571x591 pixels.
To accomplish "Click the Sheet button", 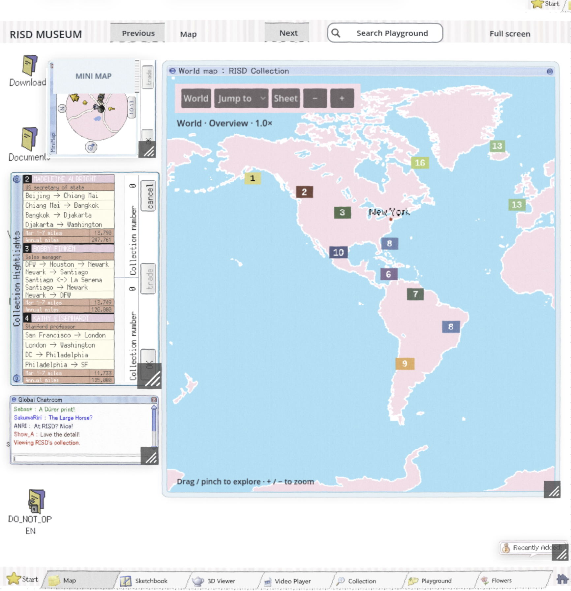I will pos(285,98).
